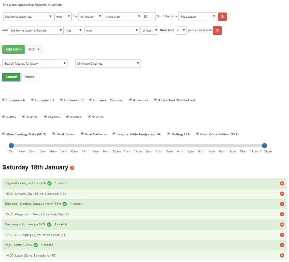Screen dimensions: 289x262
Task: Toggle Americas checkbox
Action: [130, 100]
